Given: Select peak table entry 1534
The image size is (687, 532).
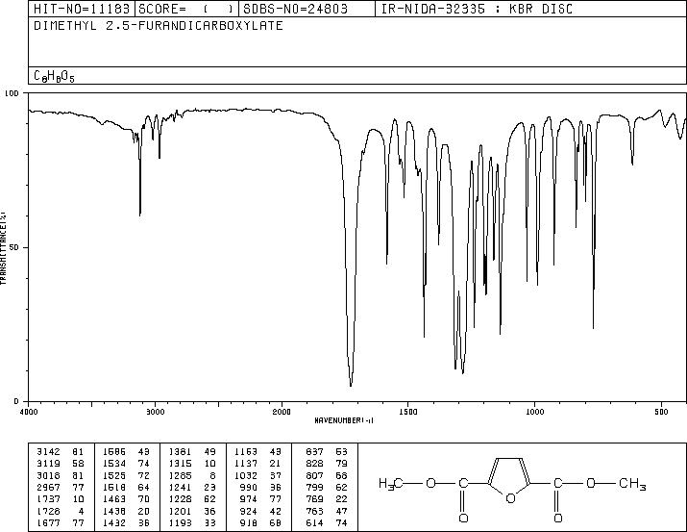Looking at the screenshot, I should coord(127,463).
